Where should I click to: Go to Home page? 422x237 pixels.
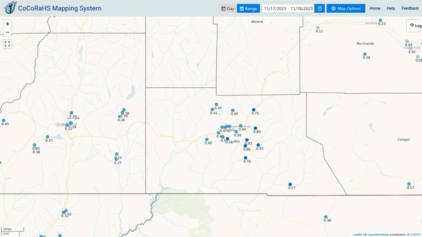[x=375, y=8]
